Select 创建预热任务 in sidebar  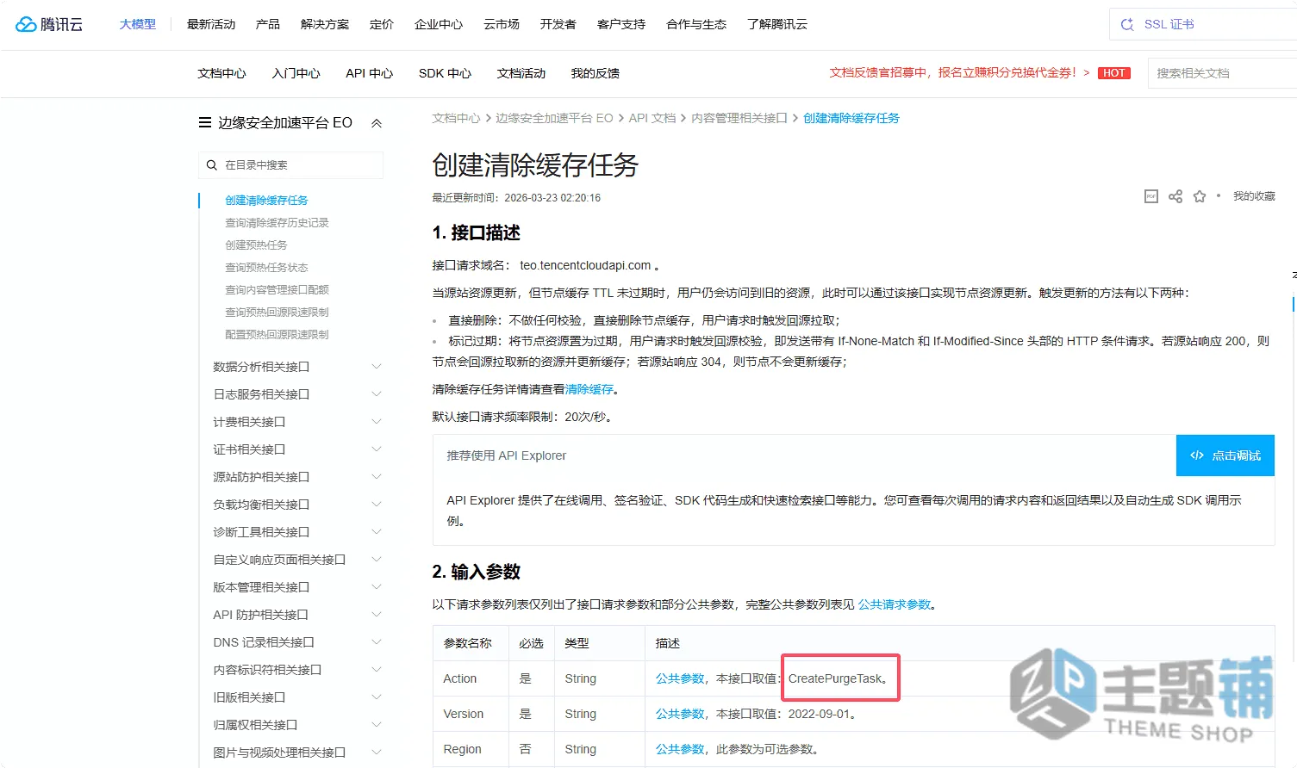[256, 245]
